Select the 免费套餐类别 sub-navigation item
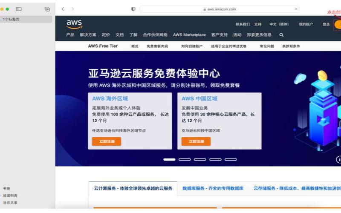This screenshot has width=341, height=213. click(x=157, y=46)
